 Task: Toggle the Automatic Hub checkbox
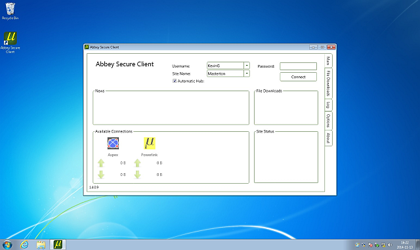pyautogui.click(x=175, y=81)
